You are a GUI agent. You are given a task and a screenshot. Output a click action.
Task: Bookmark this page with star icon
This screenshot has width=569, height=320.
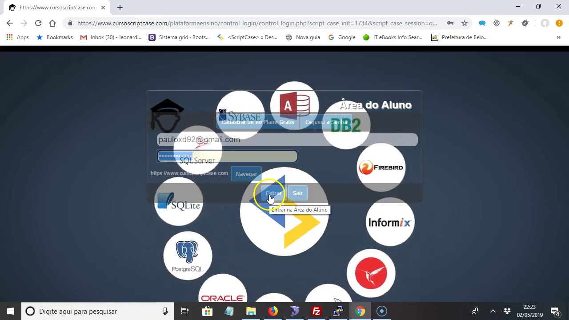click(x=465, y=23)
